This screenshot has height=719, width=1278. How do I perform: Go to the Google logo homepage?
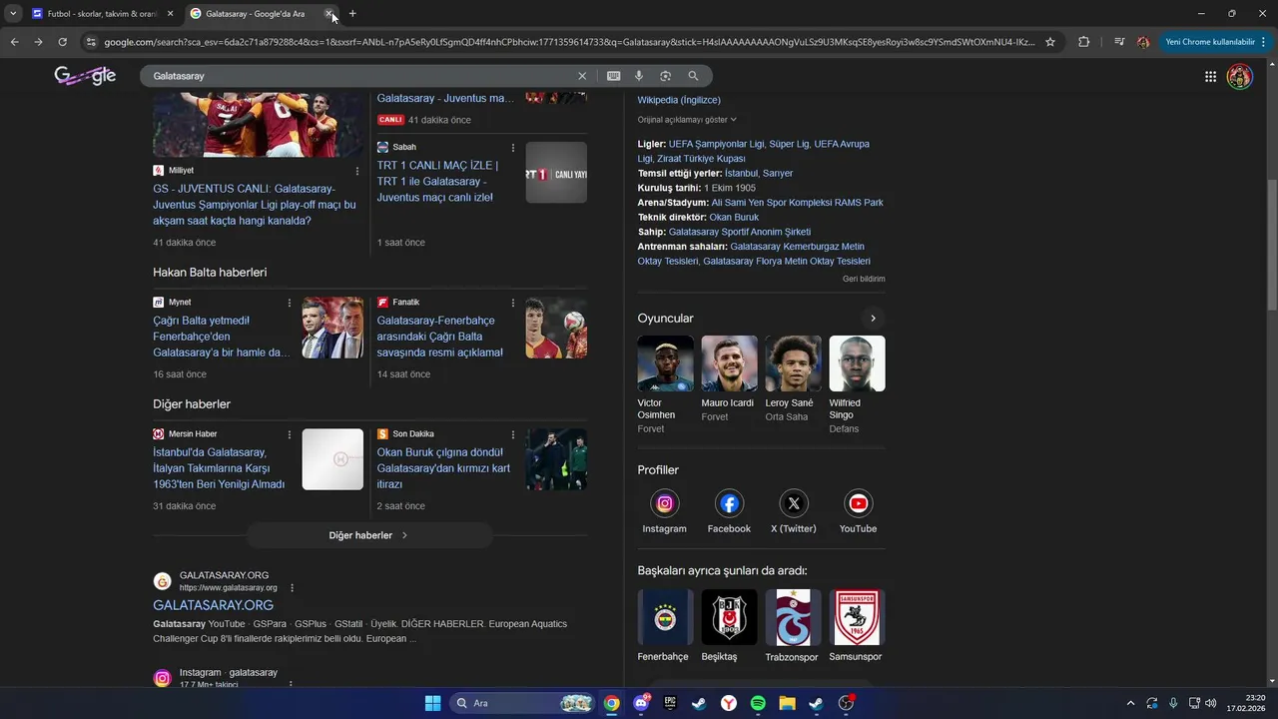point(85,76)
